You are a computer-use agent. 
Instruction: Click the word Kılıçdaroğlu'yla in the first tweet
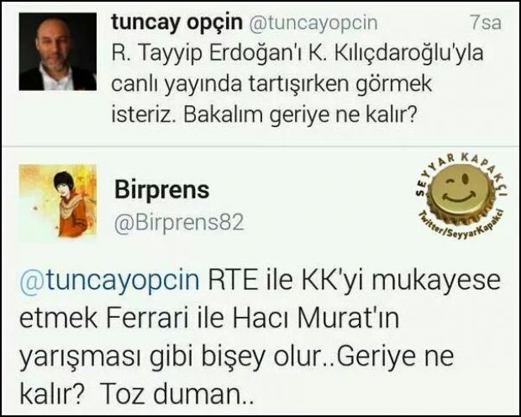pos(408,54)
